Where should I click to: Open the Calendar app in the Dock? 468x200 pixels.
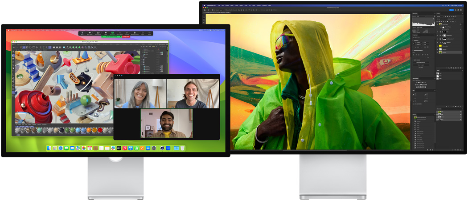pos(90,148)
